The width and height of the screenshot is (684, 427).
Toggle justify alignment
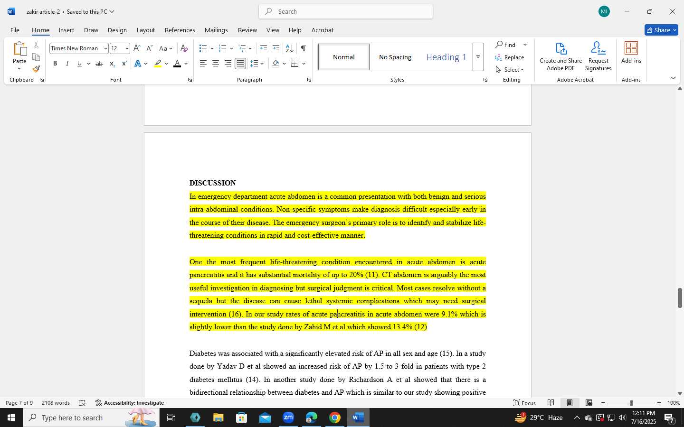point(240,64)
